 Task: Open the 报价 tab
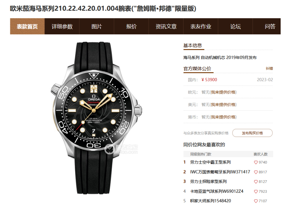(x=131, y=26)
